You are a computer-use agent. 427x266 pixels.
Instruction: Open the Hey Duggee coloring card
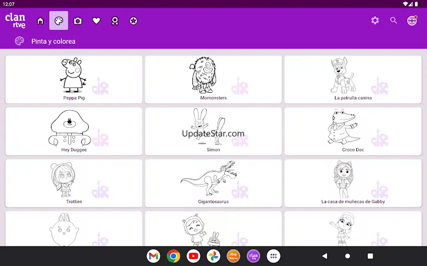point(74,132)
